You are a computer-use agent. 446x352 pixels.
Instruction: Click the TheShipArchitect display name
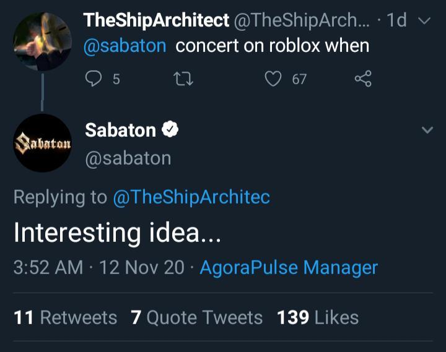[x=156, y=20]
